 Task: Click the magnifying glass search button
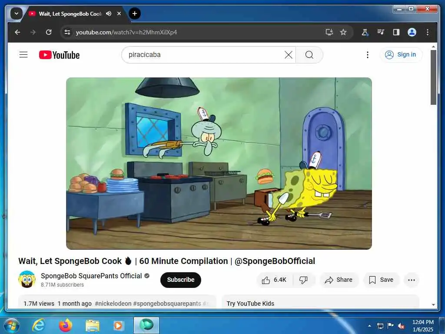coord(309,55)
